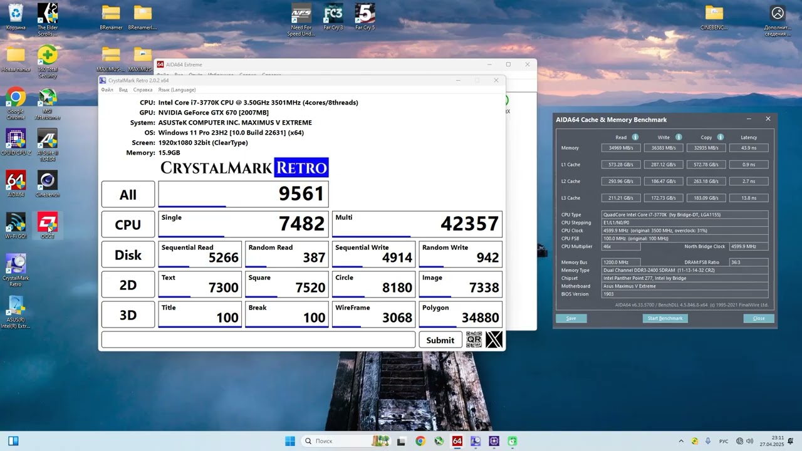Show info for Write column in AIDA64

click(x=679, y=137)
